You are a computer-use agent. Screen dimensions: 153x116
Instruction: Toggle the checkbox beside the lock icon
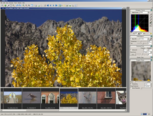click(x=149, y=34)
